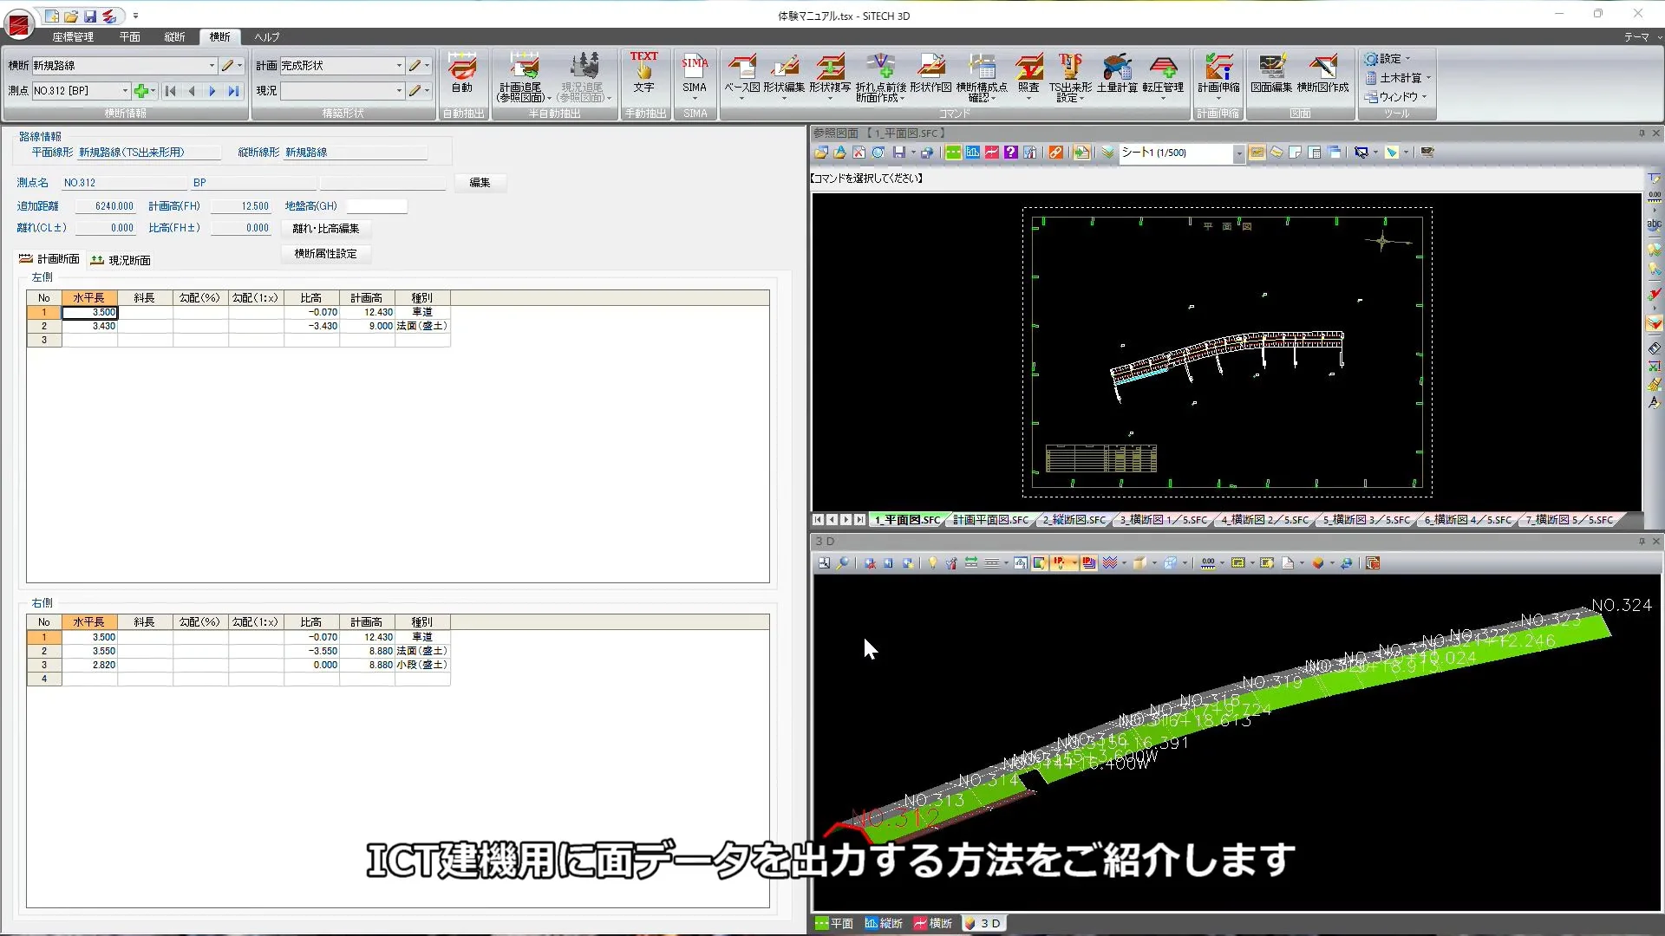Toggle 計画断面 planned section view
This screenshot has height=936, width=1665.
[50, 259]
